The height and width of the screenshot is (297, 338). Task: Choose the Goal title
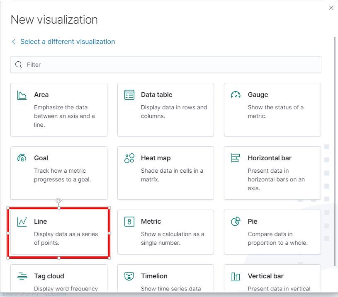point(41,158)
